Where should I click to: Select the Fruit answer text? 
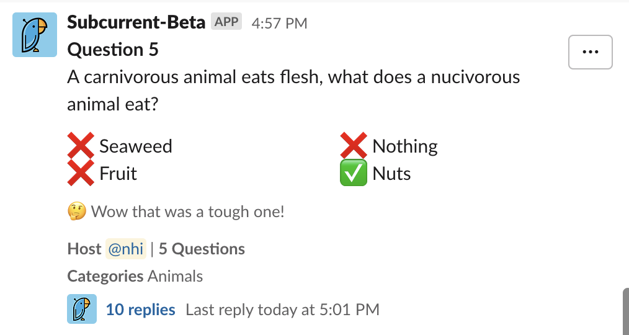click(x=118, y=173)
